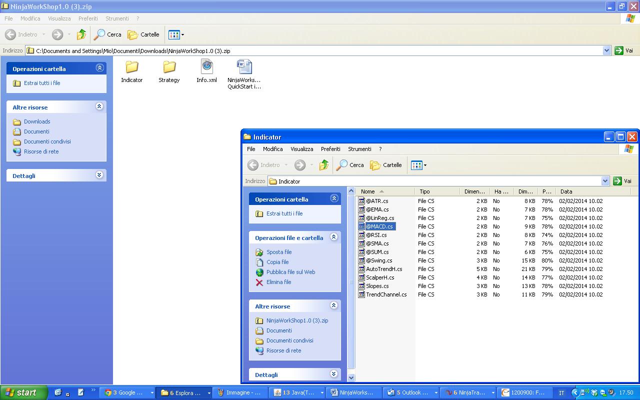The height and width of the screenshot is (400, 640).
Task: Select the TrendChannel.cs file
Action: click(x=382, y=294)
